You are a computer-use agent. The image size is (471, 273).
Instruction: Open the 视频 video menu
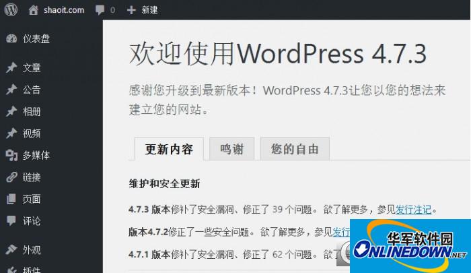(x=32, y=133)
